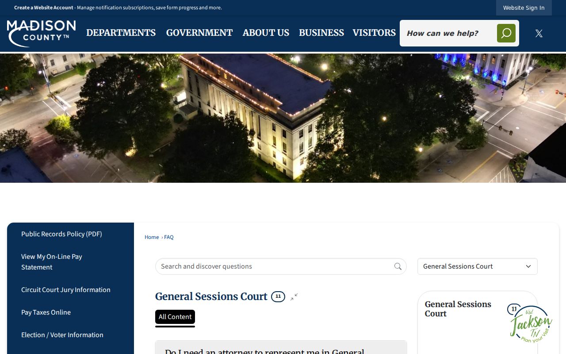Viewport: 566px width, 354px height.
Task: Open the Visit Jackson TN badge
Action: (x=531, y=324)
